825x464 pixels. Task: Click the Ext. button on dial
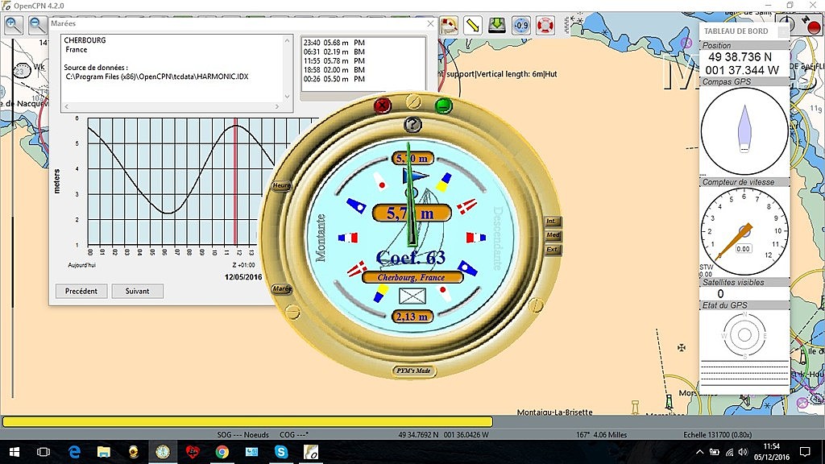[x=553, y=250]
